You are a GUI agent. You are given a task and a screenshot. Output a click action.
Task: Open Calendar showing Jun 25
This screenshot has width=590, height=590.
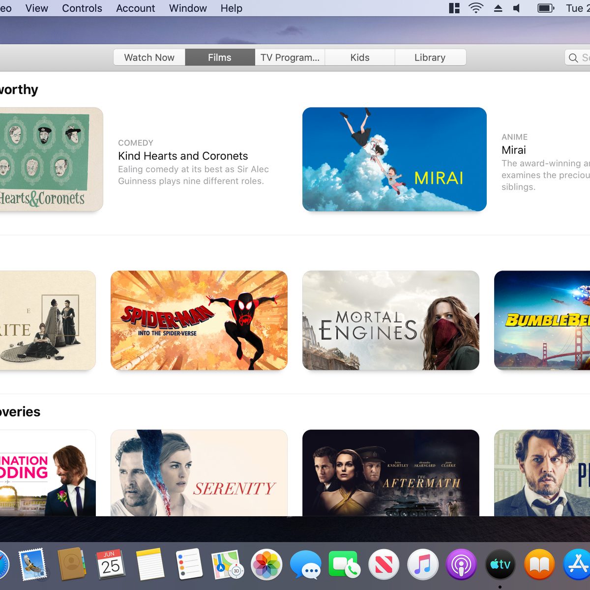110,565
